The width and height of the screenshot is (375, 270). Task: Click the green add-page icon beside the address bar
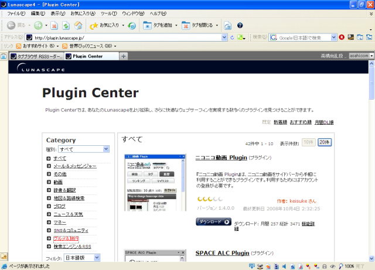(x=241, y=37)
